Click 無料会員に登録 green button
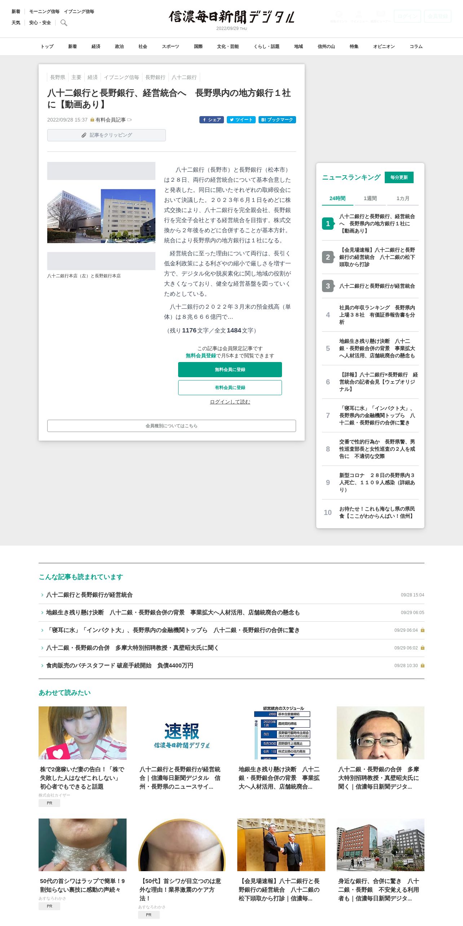The image size is (463, 926). (230, 370)
